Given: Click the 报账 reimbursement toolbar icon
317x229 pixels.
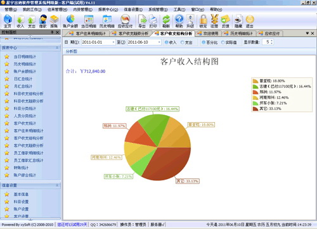Looking at the screenshot, I should pos(54,21).
